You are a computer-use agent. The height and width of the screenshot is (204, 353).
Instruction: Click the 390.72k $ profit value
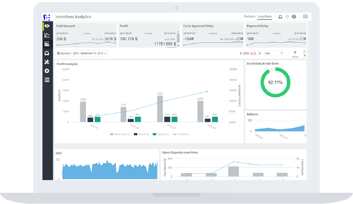[128, 39]
